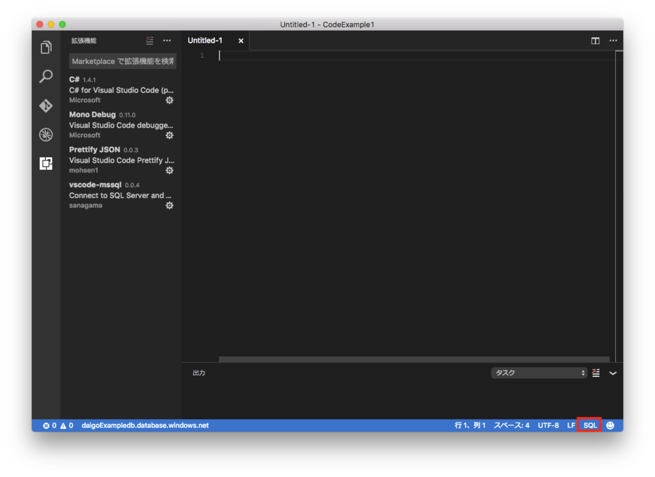The height and width of the screenshot is (477, 655).
Task: Click the UTF-8 encoding indicator
Action: click(x=548, y=425)
